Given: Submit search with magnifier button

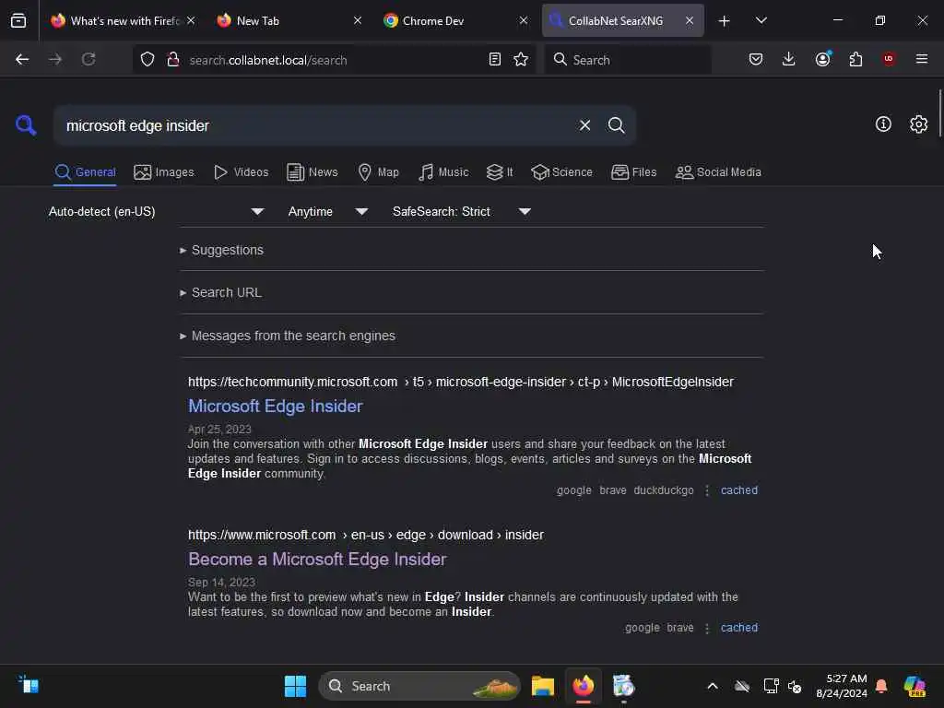Looking at the screenshot, I should [616, 125].
